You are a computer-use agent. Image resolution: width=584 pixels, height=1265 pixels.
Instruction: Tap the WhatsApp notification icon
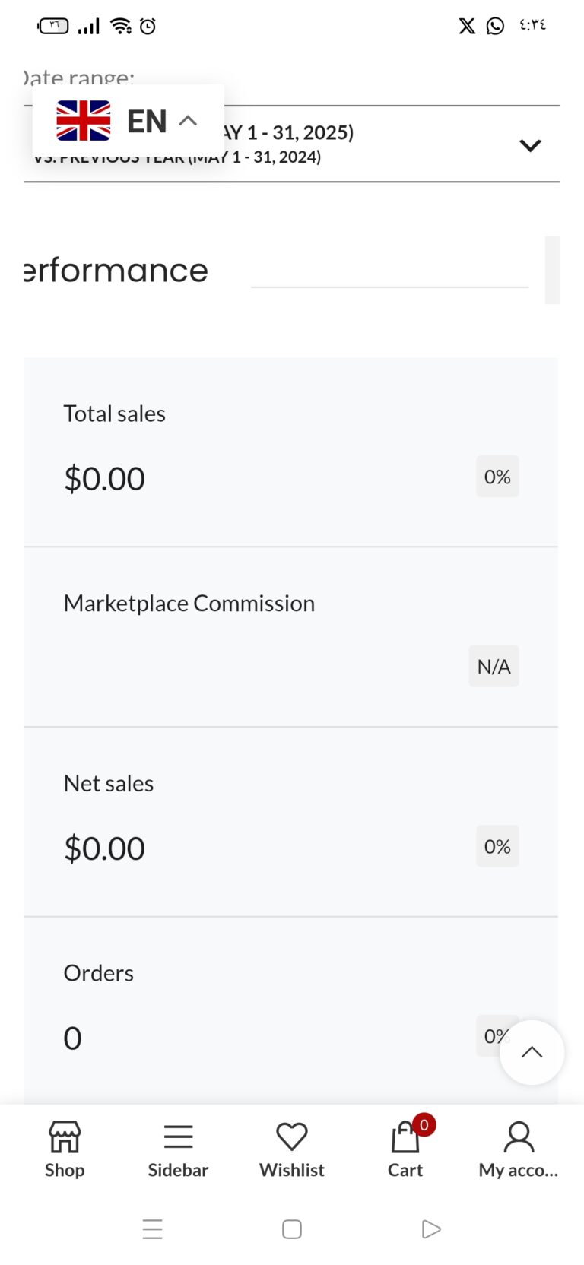point(495,26)
